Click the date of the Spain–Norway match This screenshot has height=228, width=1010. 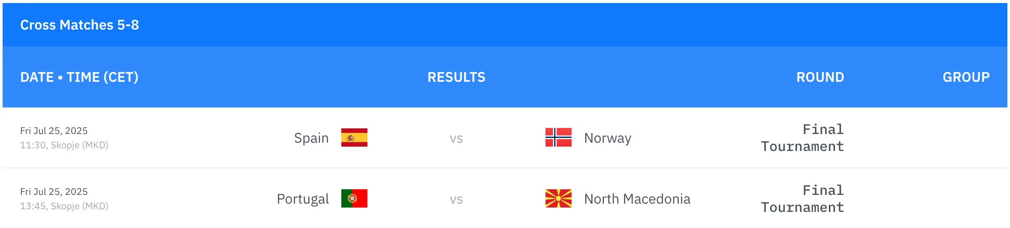[54, 131]
